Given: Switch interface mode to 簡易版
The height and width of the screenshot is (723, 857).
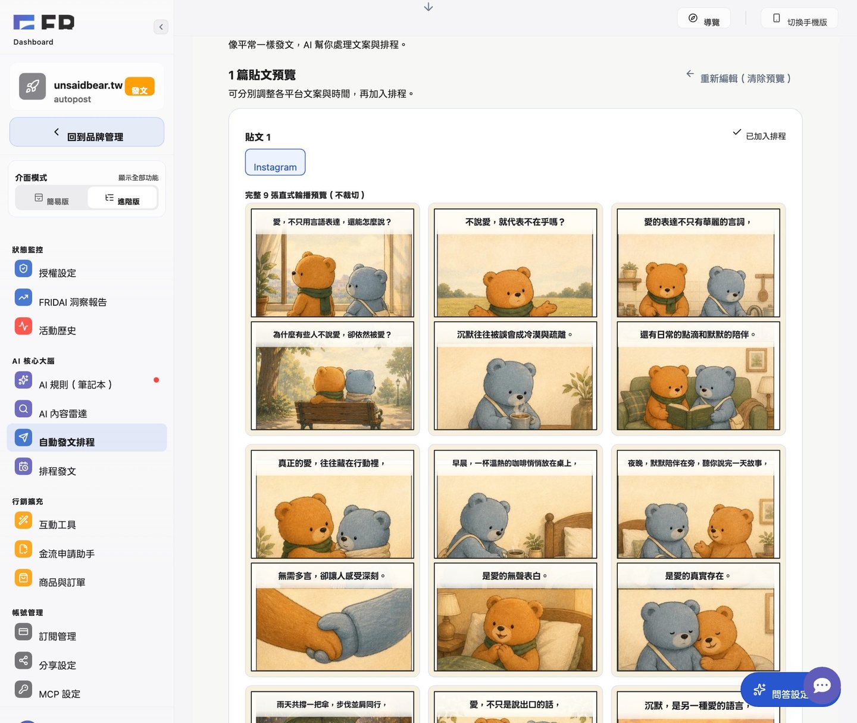Looking at the screenshot, I should [52, 198].
